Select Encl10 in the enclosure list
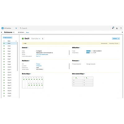Screen dimensions: 124x124 point(10,67)
